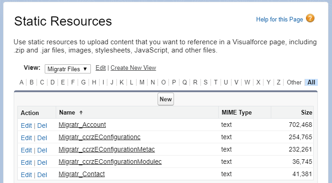Delete the Migratr_ccrzEConfigurationc resource

[x=42, y=138]
